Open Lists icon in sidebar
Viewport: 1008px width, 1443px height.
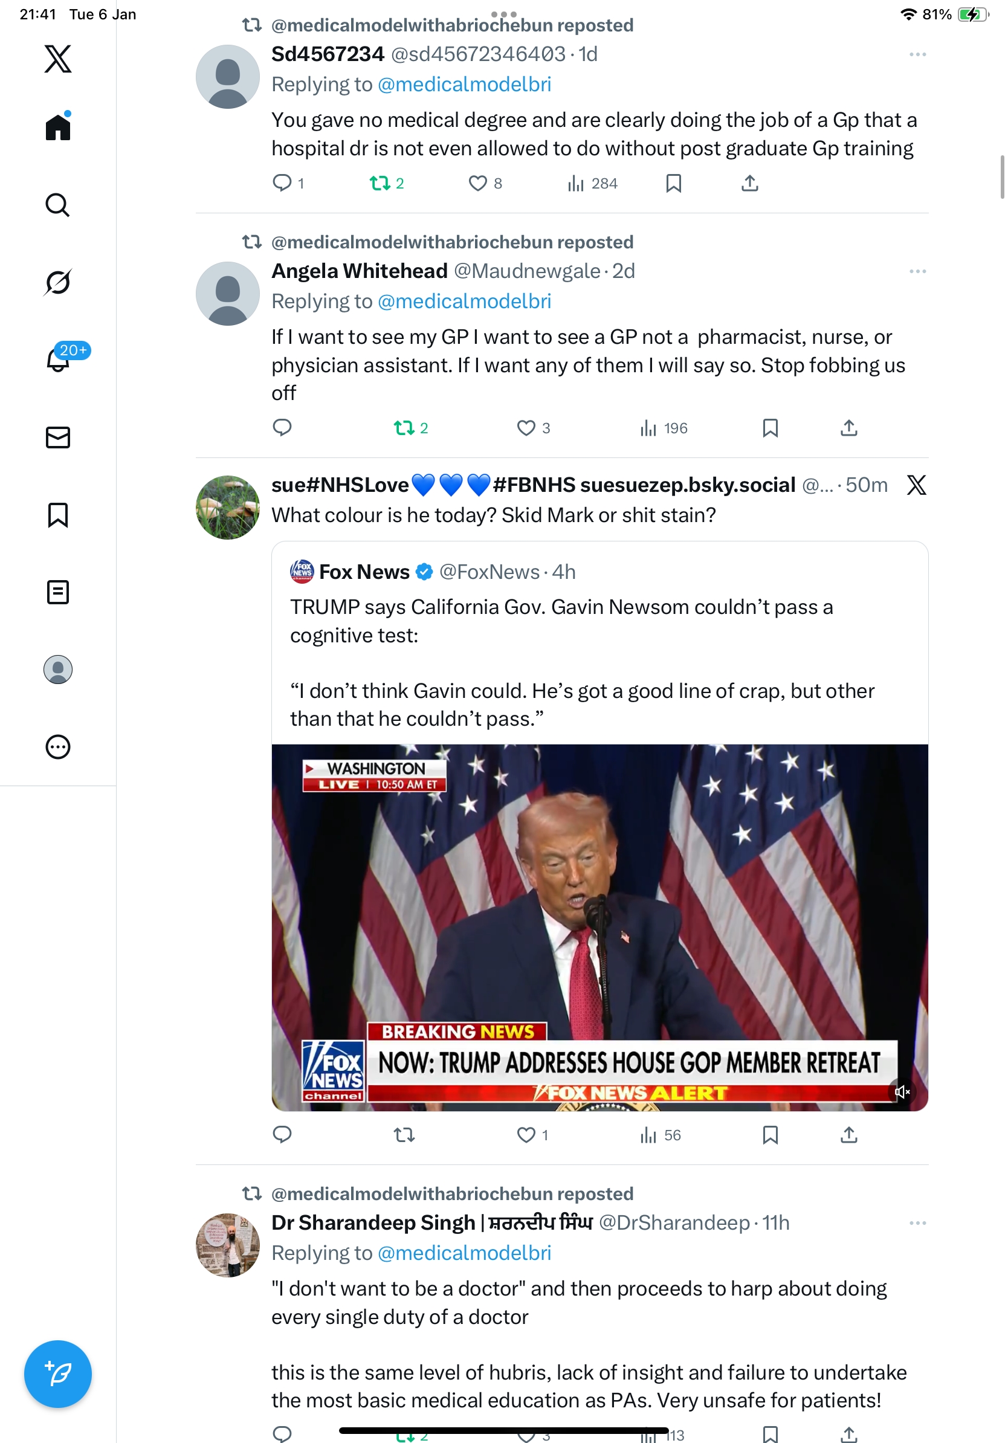pyautogui.click(x=58, y=592)
